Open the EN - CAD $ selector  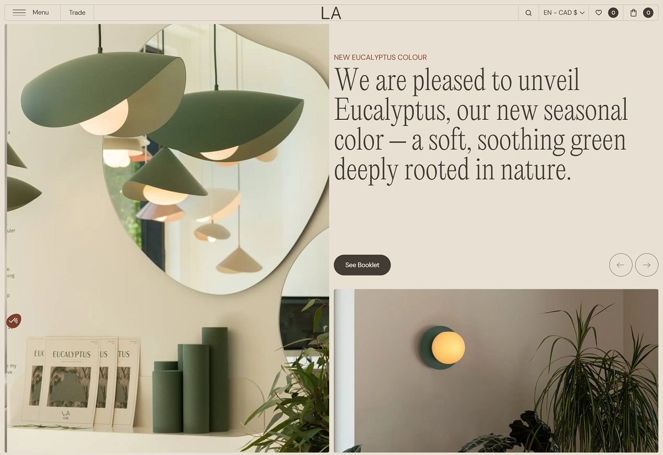(564, 13)
